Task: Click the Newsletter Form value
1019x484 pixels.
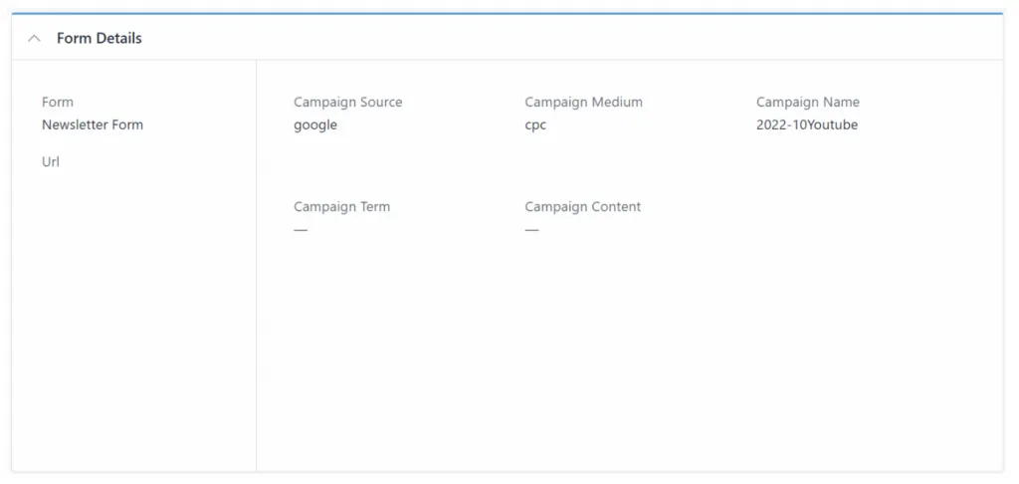Action: pos(93,124)
